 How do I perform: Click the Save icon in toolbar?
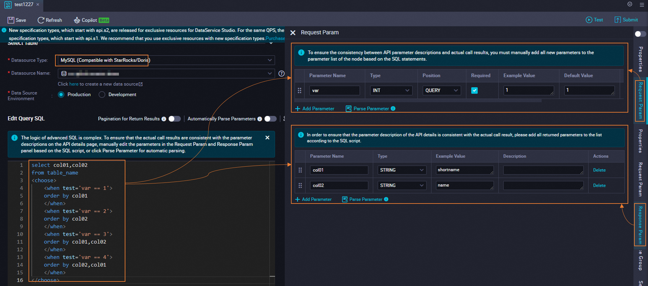click(x=11, y=20)
